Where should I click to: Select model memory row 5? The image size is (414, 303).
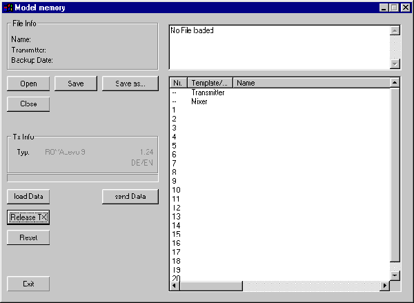tap(175, 146)
